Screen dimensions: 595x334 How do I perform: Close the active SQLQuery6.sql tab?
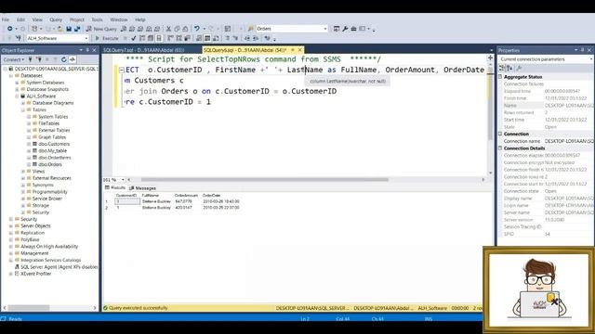click(x=299, y=50)
